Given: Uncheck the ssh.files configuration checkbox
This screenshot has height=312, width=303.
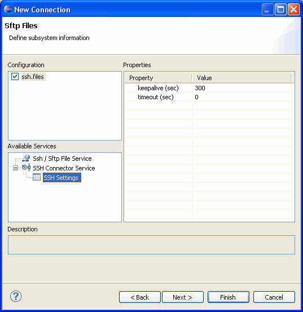Looking at the screenshot, I should coord(15,77).
